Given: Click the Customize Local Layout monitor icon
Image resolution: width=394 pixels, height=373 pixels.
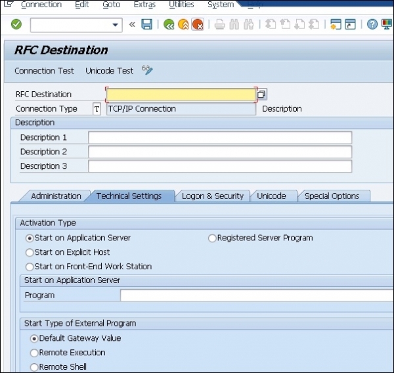Looking at the screenshot, I should tap(387, 24).
